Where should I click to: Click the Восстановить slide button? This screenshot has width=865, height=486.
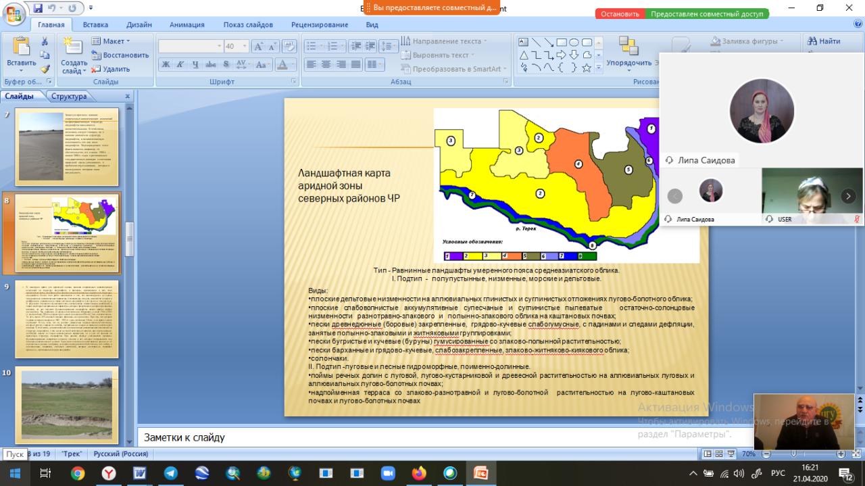[x=120, y=55]
